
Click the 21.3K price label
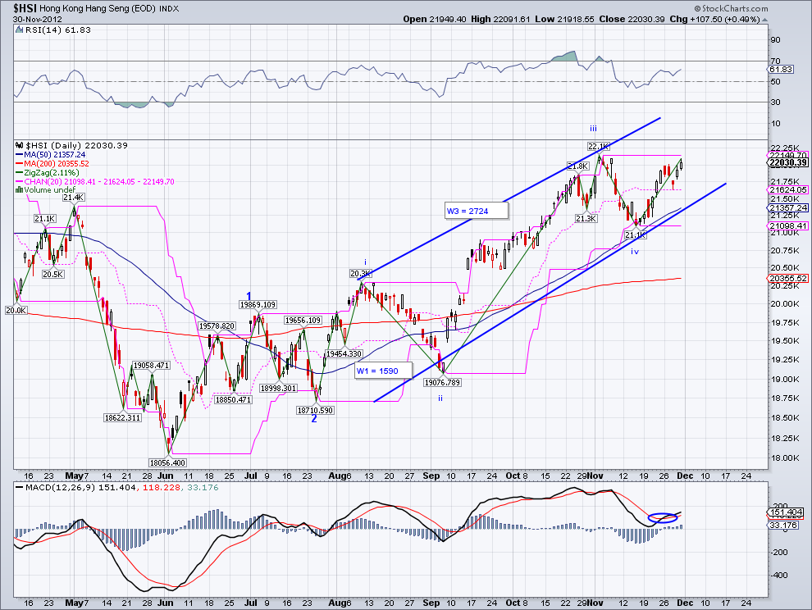586,219
